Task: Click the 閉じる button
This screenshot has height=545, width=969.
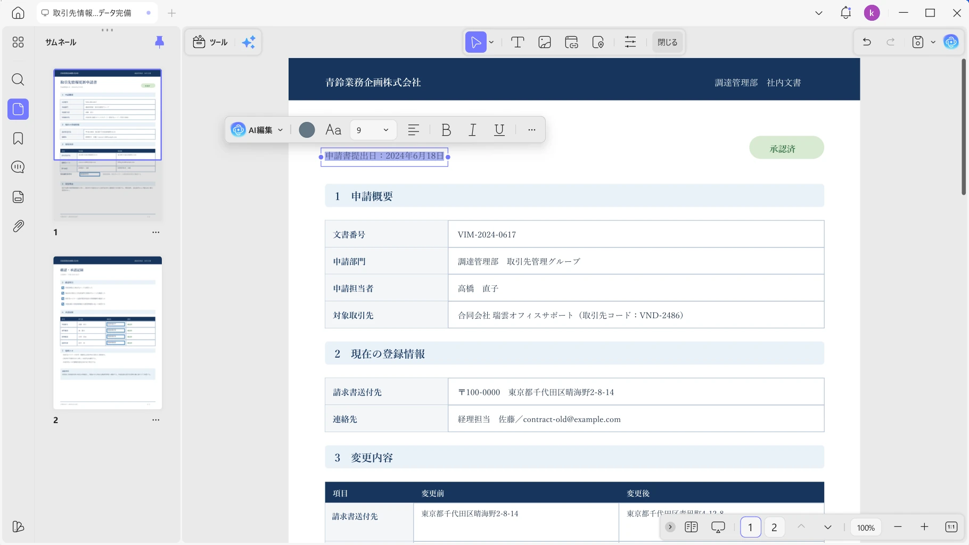Action: pos(667,42)
